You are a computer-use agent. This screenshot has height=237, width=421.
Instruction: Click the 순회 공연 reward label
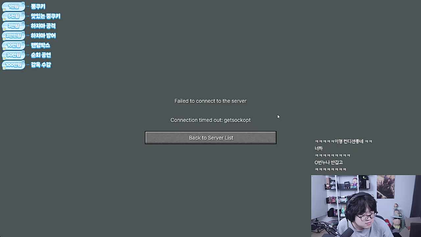point(41,55)
